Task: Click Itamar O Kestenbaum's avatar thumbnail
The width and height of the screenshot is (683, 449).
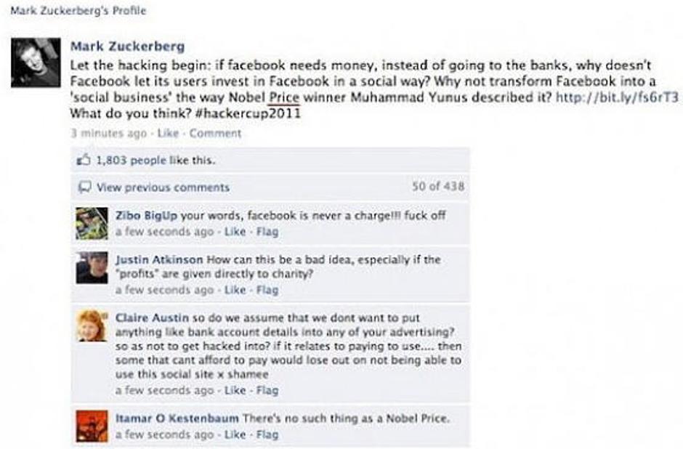Action: click(92, 426)
